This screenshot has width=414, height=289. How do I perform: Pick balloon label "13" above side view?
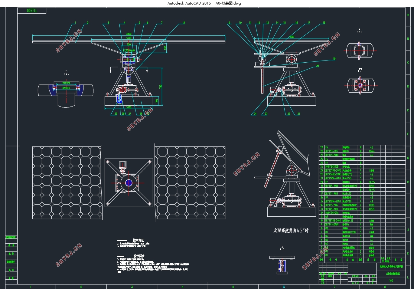pyautogui.click(x=267, y=23)
